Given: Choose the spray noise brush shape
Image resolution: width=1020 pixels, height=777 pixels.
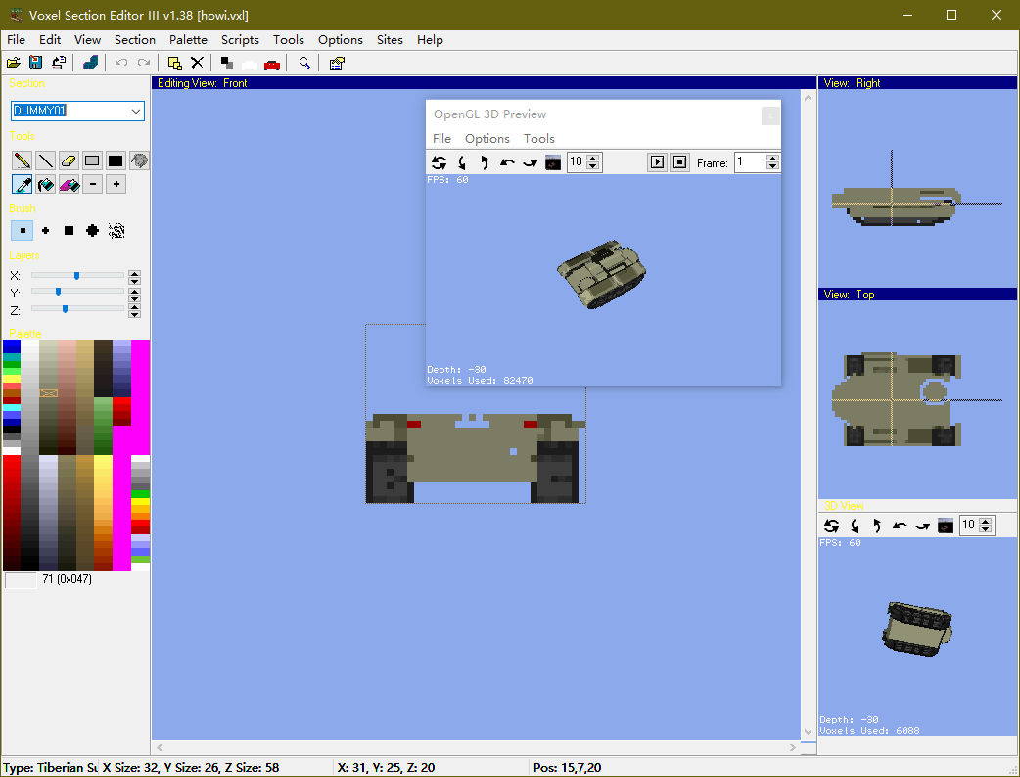Looking at the screenshot, I should [x=116, y=230].
